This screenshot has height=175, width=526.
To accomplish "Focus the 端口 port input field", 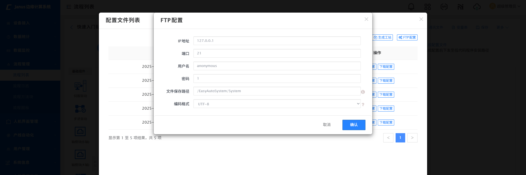I will pos(277,53).
